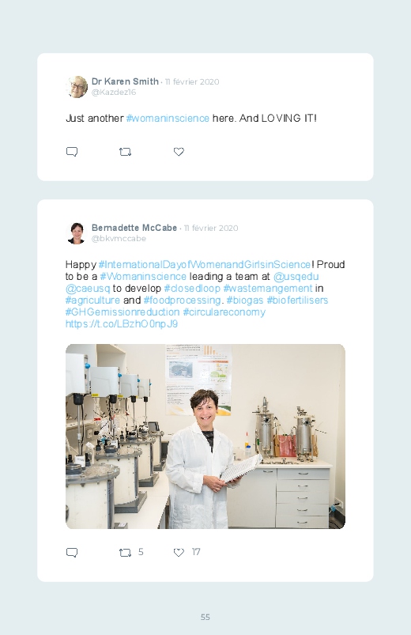Click the Dr Karen Smith name

[x=125, y=81]
